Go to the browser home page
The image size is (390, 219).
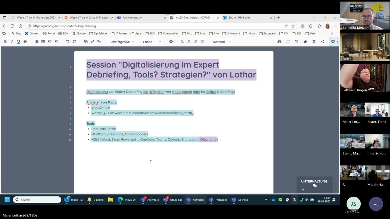pyautogui.click(x=20, y=26)
